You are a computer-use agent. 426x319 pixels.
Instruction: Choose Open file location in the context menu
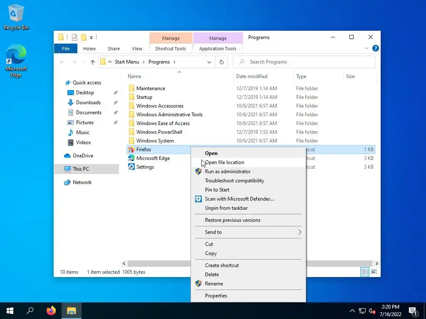click(x=248, y=162)
